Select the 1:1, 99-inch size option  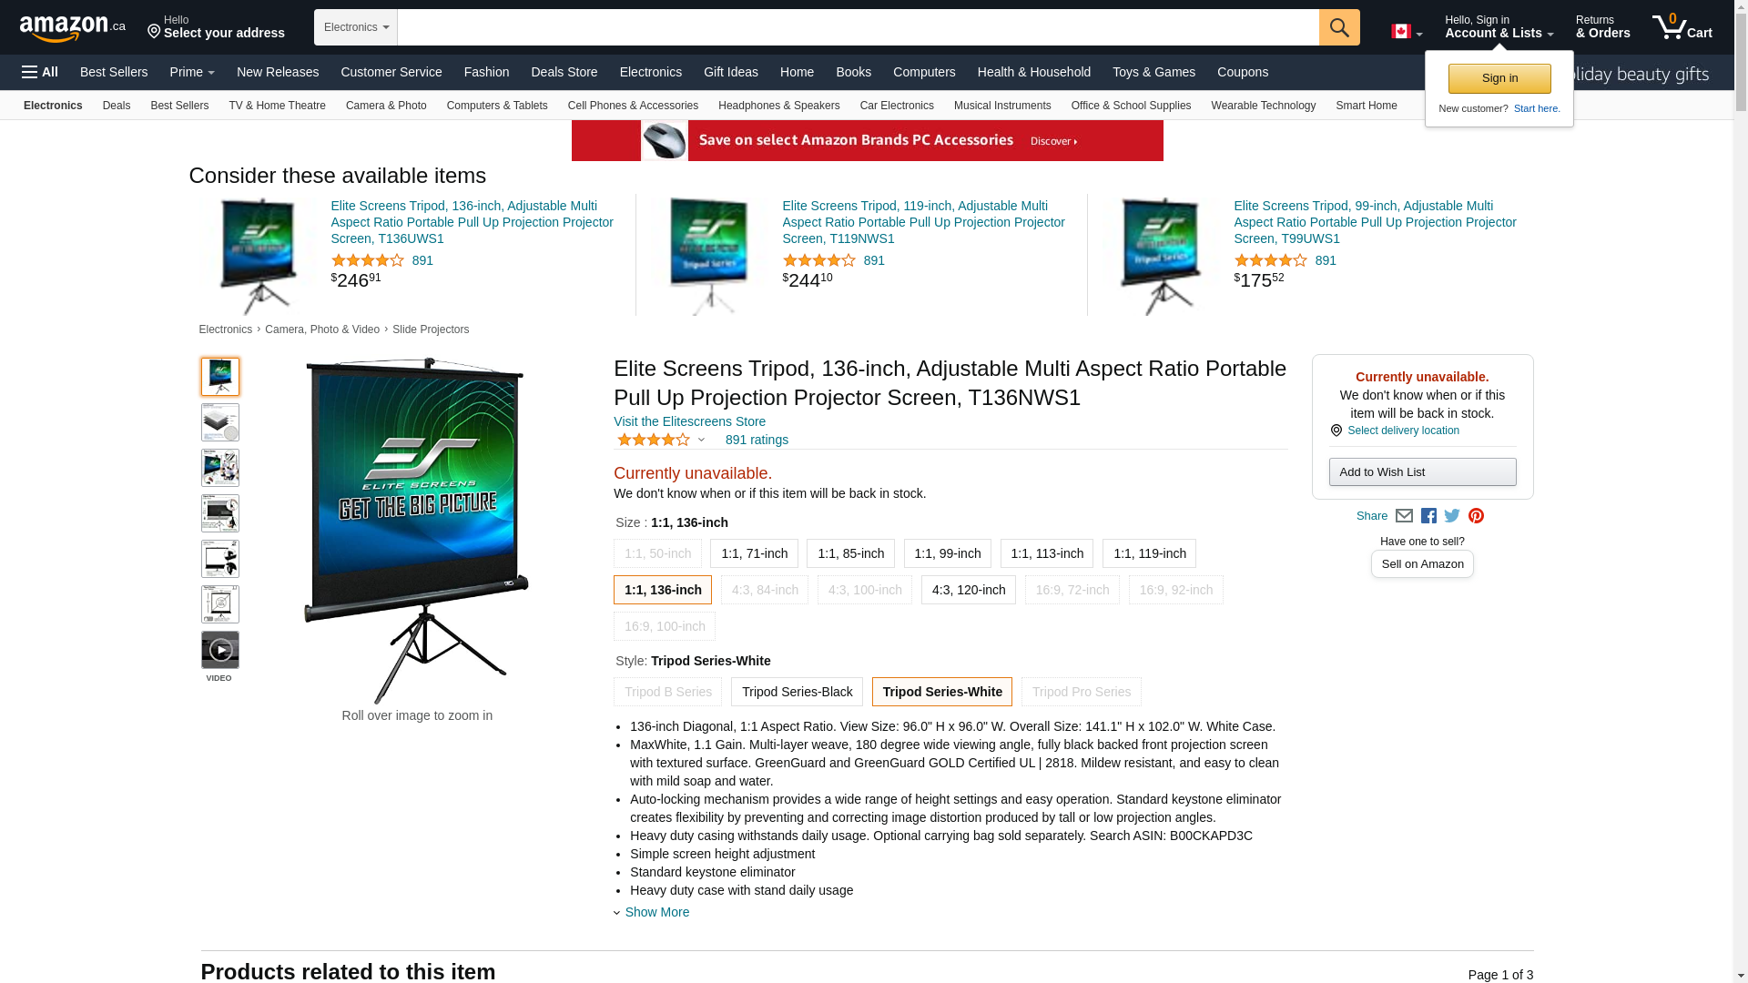947,553
